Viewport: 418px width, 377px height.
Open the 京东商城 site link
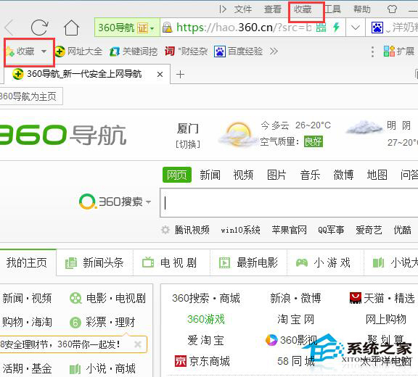pos(202,361)
